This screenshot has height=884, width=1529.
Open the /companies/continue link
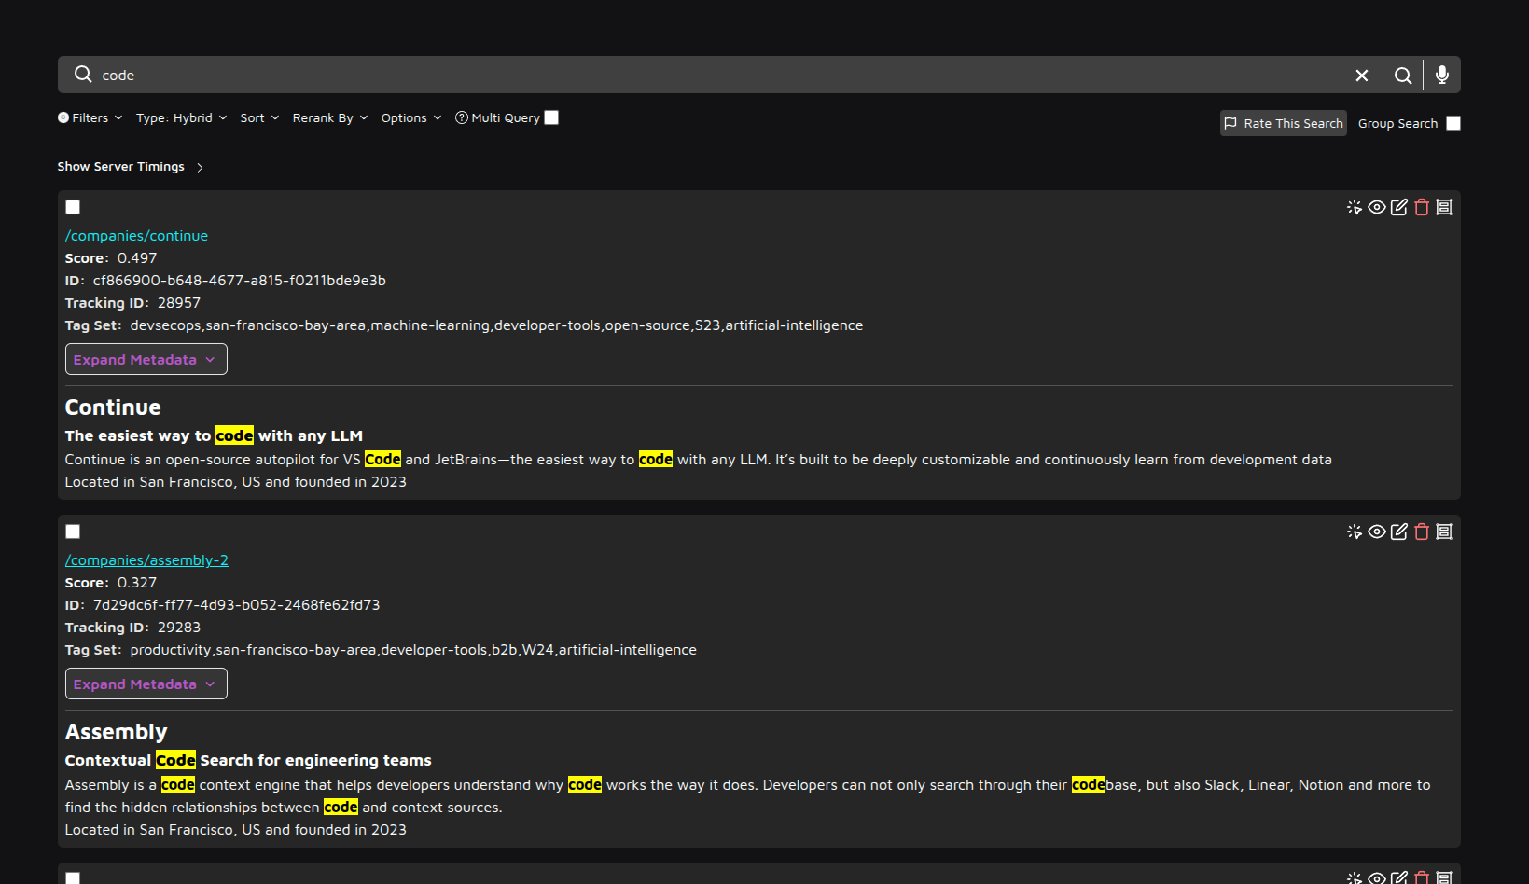[136, 236]
